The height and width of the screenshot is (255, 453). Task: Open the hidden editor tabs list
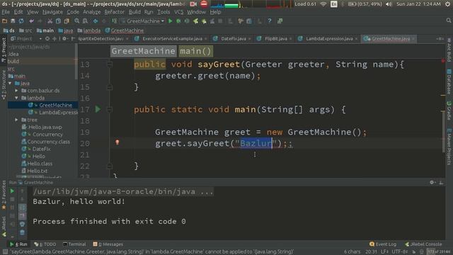(x=440, y=39)
